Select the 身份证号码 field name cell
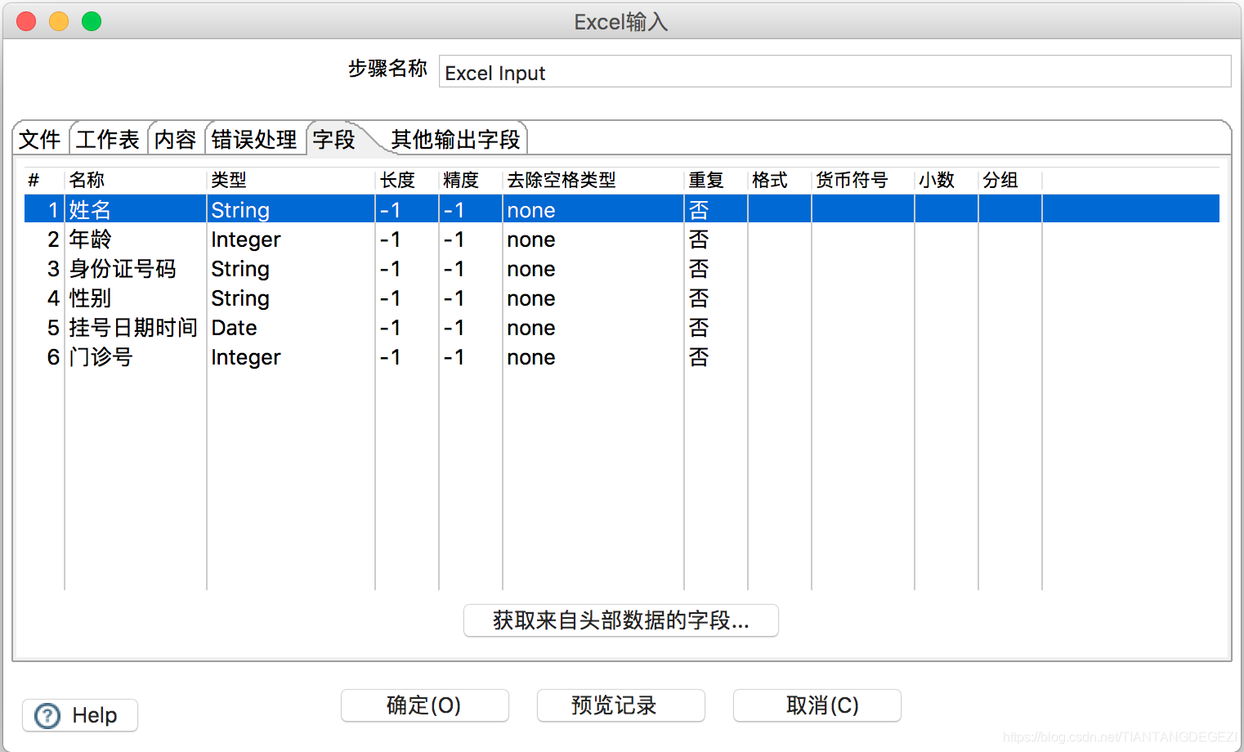The height and width of the screenshot is (752, 1244). pos(135,269)
